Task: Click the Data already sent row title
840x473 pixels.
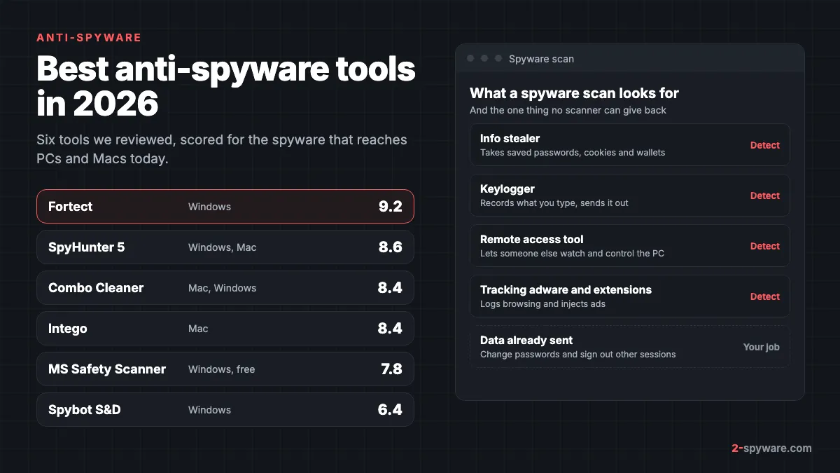Action: click(x=526, y=341)
